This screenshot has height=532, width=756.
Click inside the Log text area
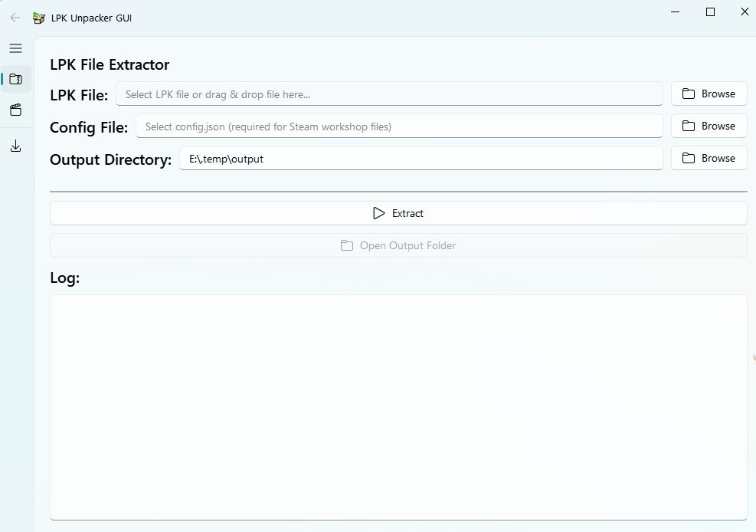coord(398,406)
